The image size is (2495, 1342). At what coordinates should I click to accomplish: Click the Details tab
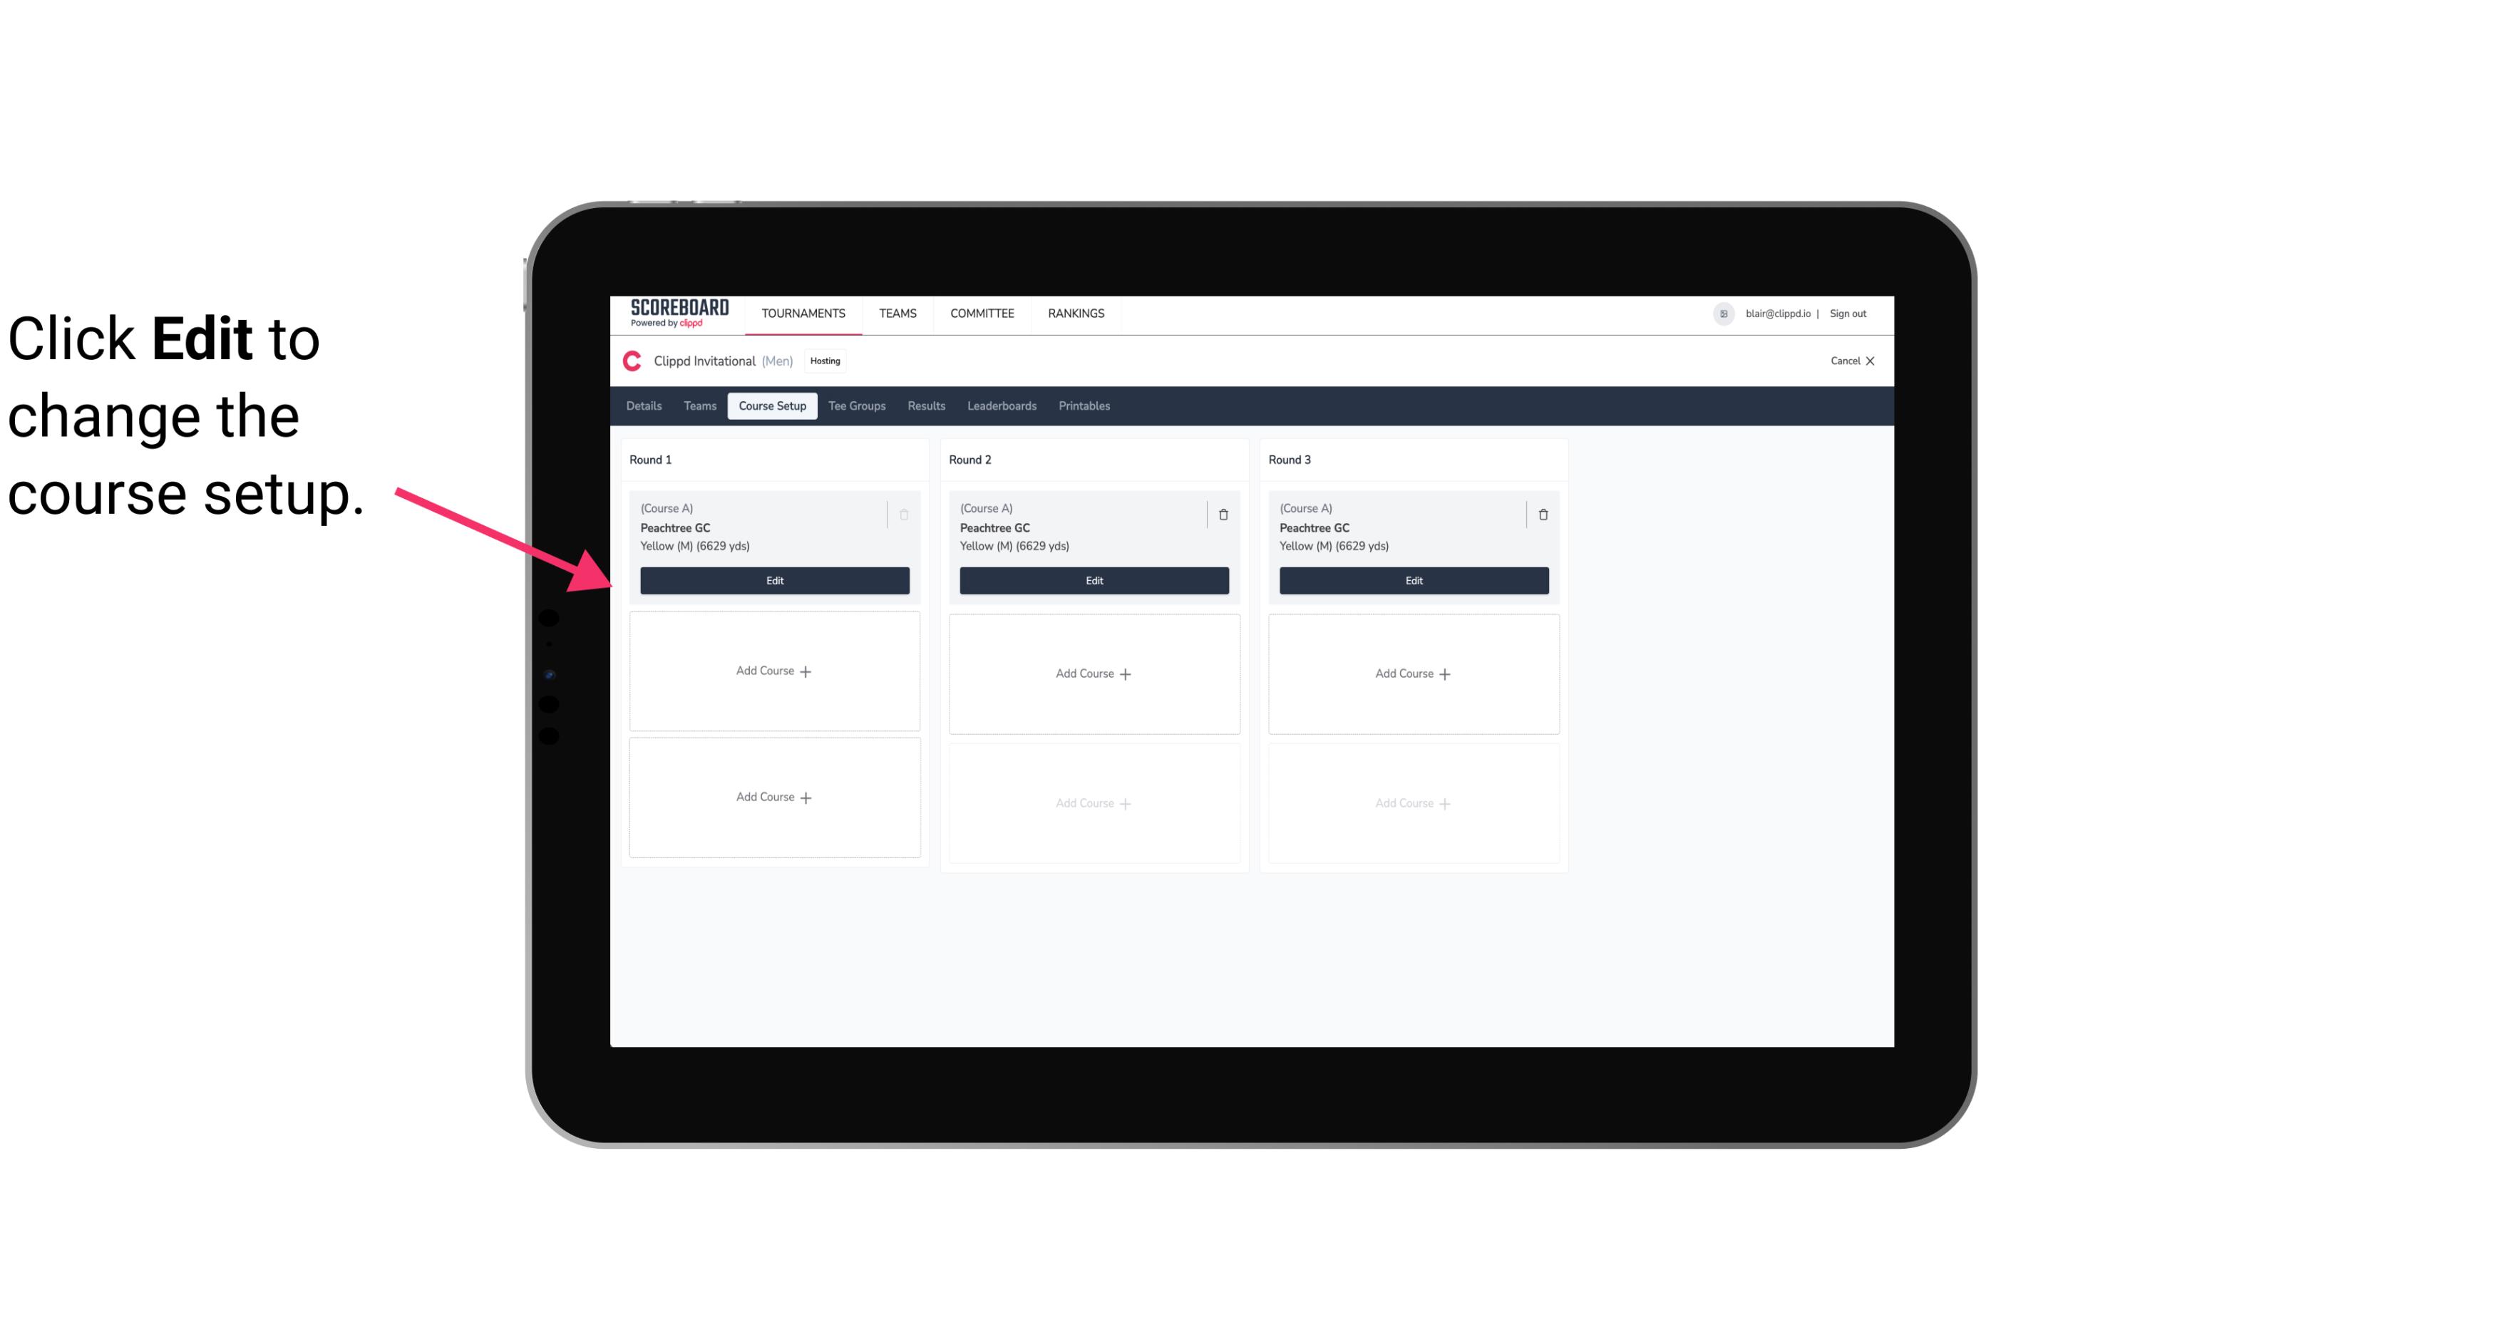point(646,406)
